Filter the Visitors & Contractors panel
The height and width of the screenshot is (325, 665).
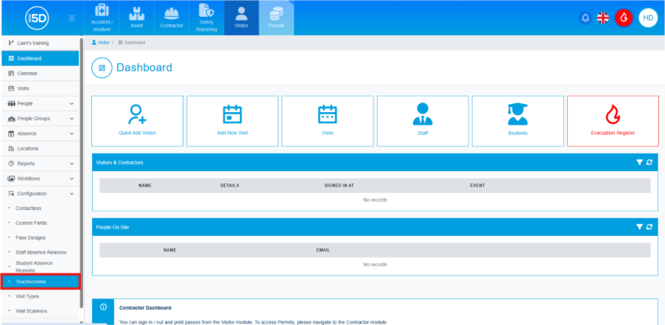pyautogui.click(x=639, y=161)
